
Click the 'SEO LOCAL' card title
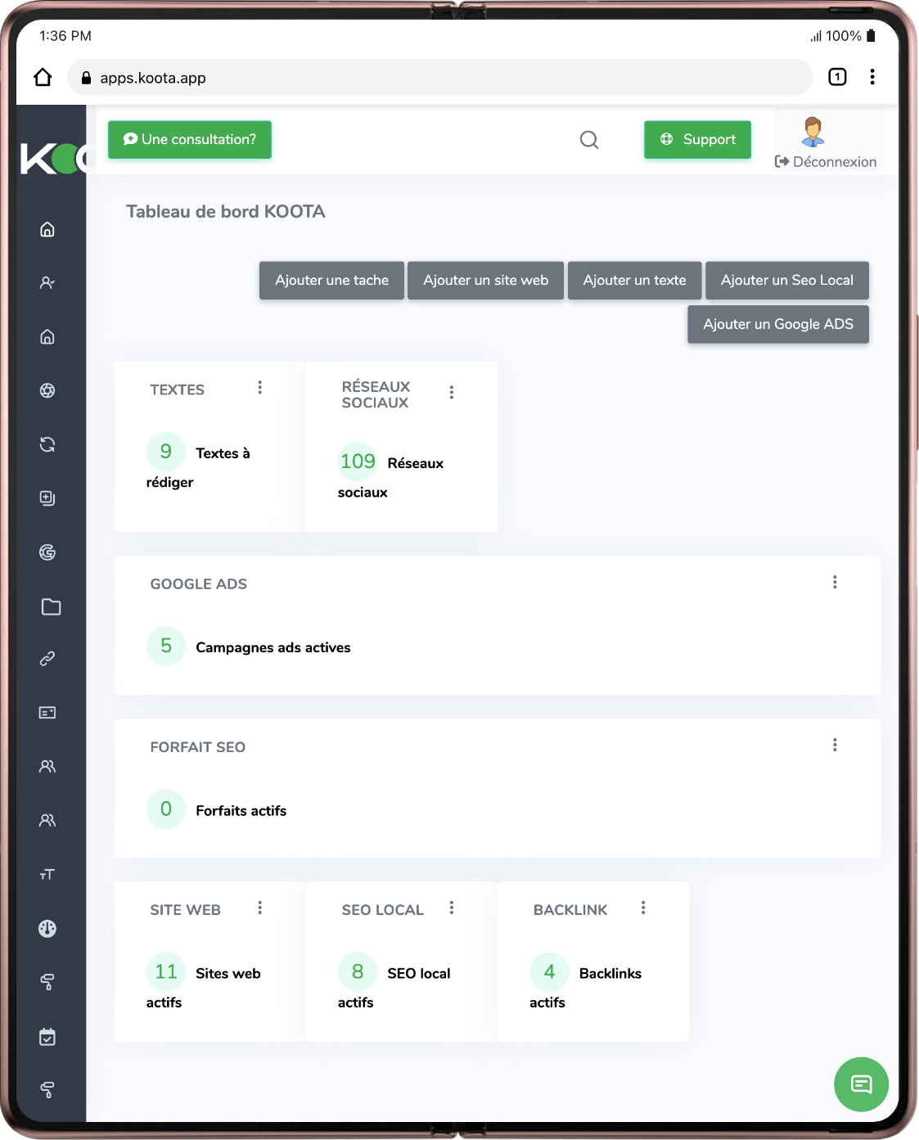[383, 910]
